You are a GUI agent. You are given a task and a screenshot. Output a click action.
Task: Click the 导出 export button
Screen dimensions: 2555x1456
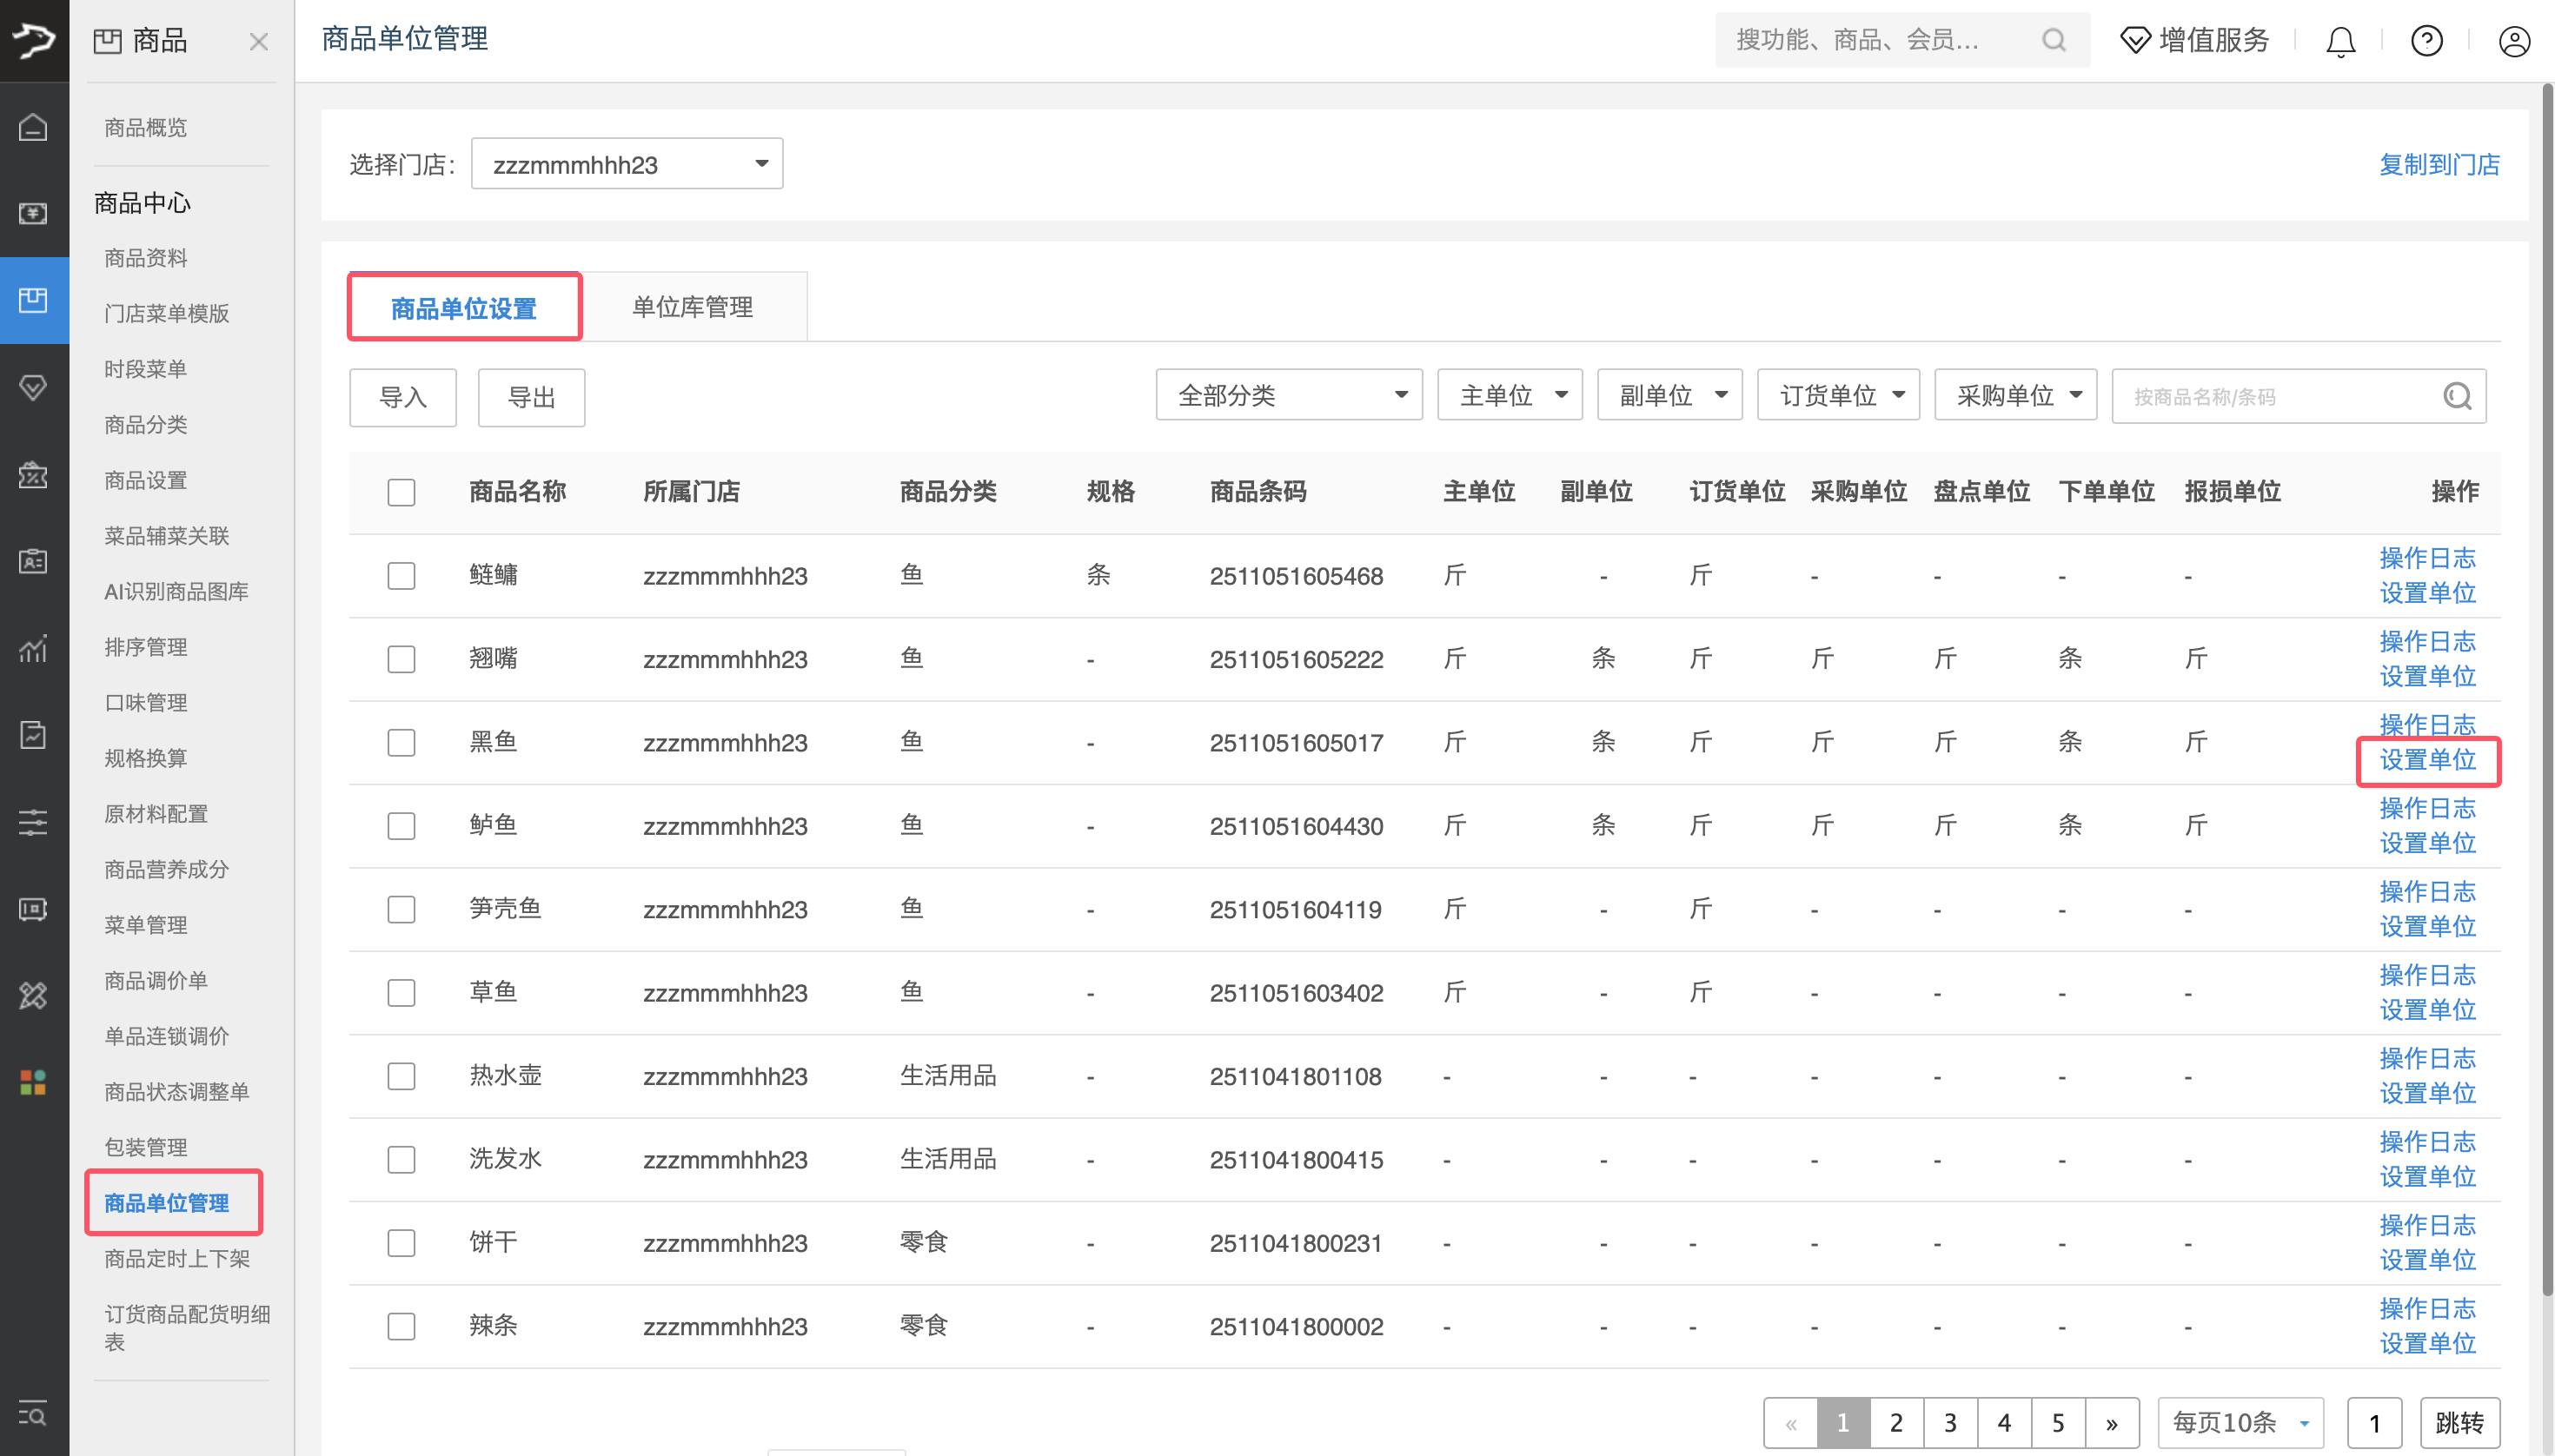531,398
